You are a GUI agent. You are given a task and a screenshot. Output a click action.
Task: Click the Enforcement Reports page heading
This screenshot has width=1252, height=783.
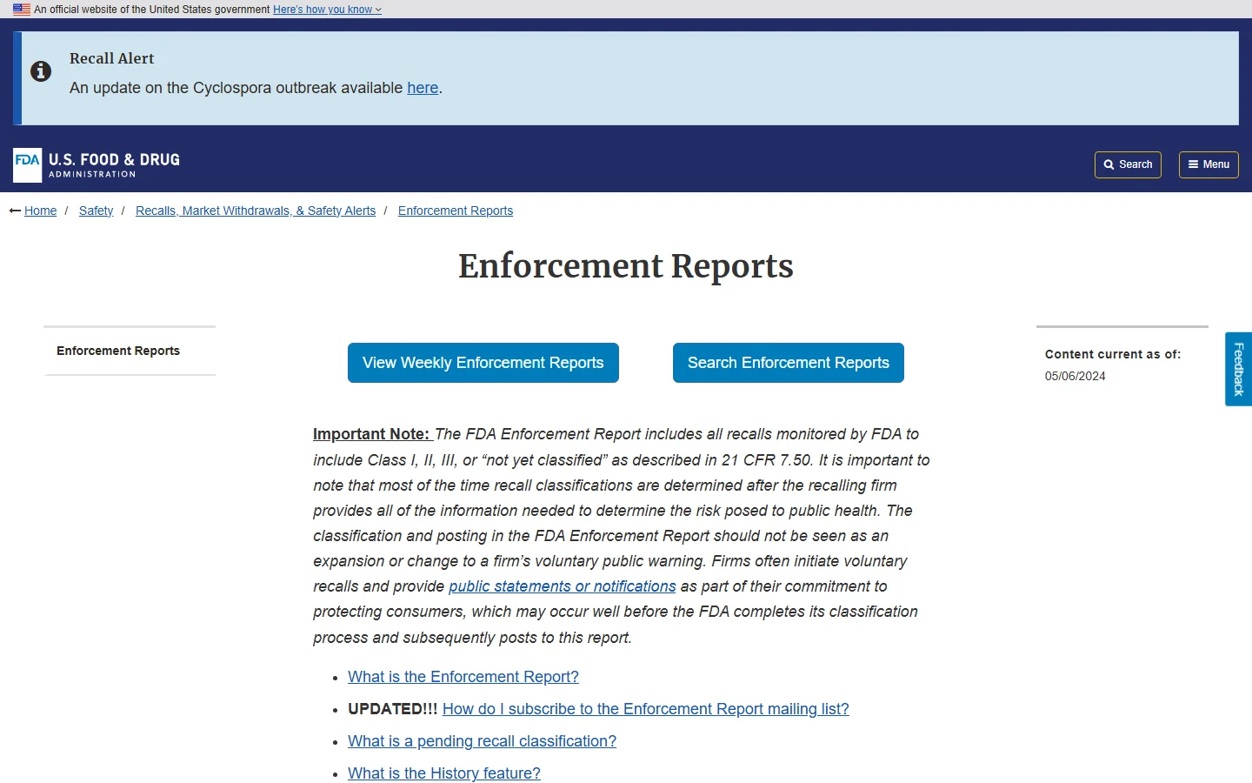626,266
